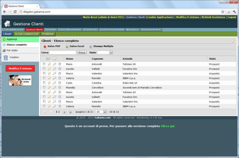The height and width of the screenshot is (158, 239).
Task: Close the Gestione Clienti browser tab
Action: (x=37, y=6)
